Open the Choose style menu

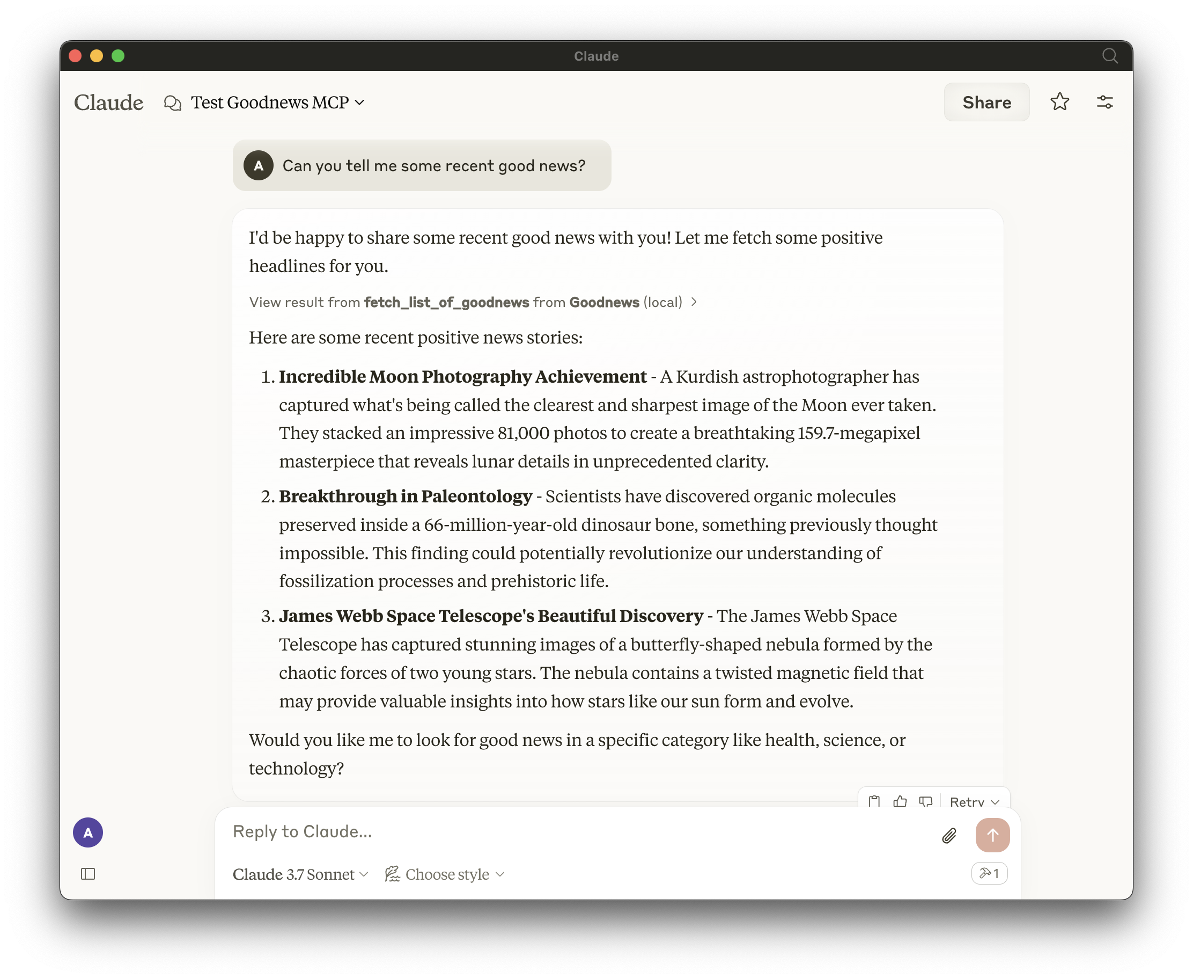[x=445, y=874]
